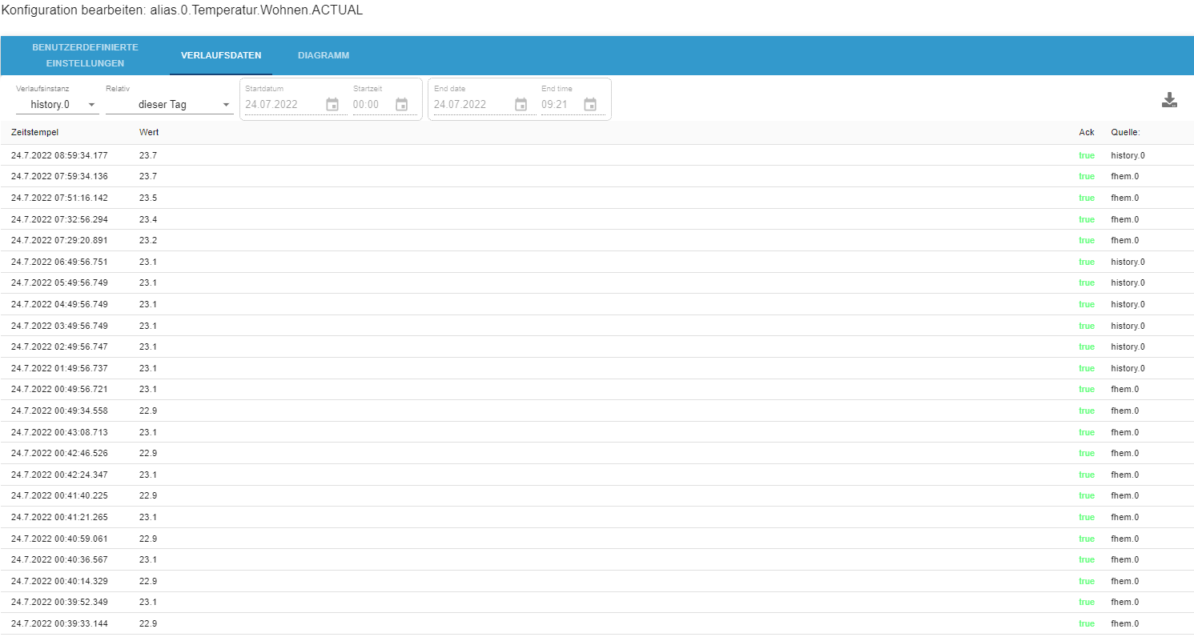Image resolution: width=1194 pixels, height=637 pixels.
Task: Click the Zeitstempel column header
Action: click(x=34, y=132)
